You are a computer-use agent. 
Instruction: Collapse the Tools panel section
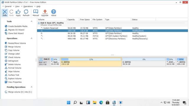[x=32, y=21]
